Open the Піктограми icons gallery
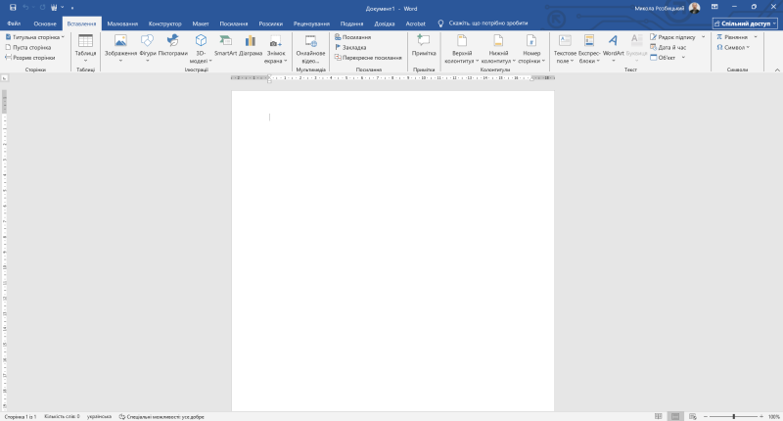 pos(172,41)
